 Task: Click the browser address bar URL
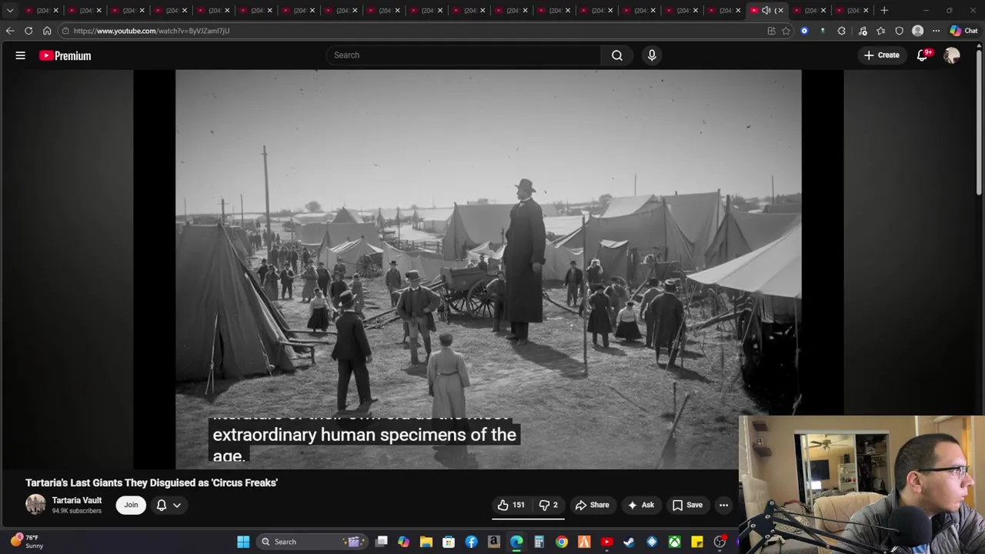coord(152,31)
